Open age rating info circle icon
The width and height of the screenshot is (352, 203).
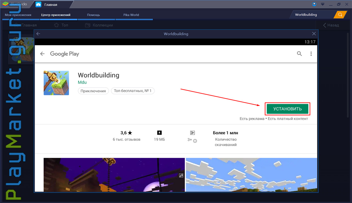tap(195, 141)
